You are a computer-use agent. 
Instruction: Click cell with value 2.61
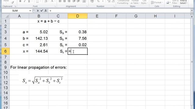tap(39, 45)
